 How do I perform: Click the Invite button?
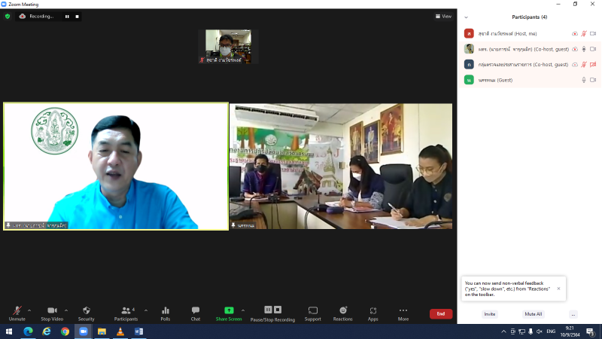pyautogui.click(x=490, y=314)
